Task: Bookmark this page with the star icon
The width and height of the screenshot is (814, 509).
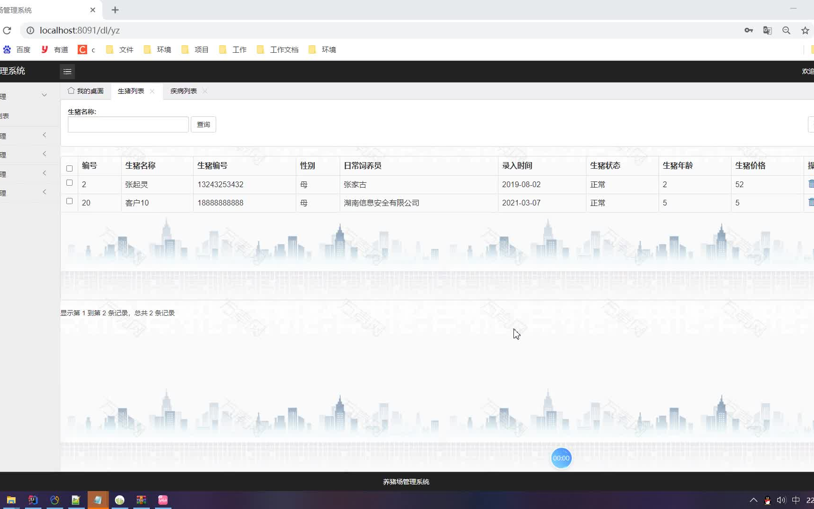Action: tap(805, 31)
